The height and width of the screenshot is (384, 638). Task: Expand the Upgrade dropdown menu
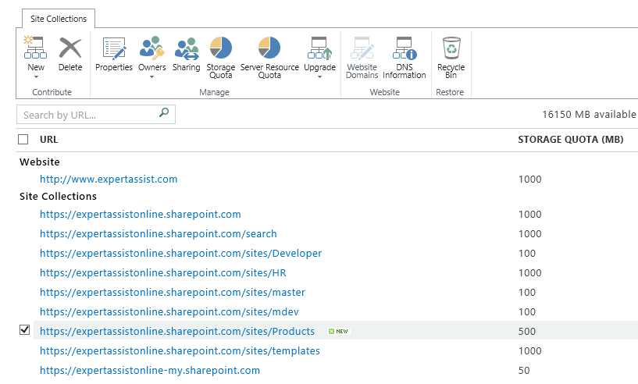coord(319,76)
